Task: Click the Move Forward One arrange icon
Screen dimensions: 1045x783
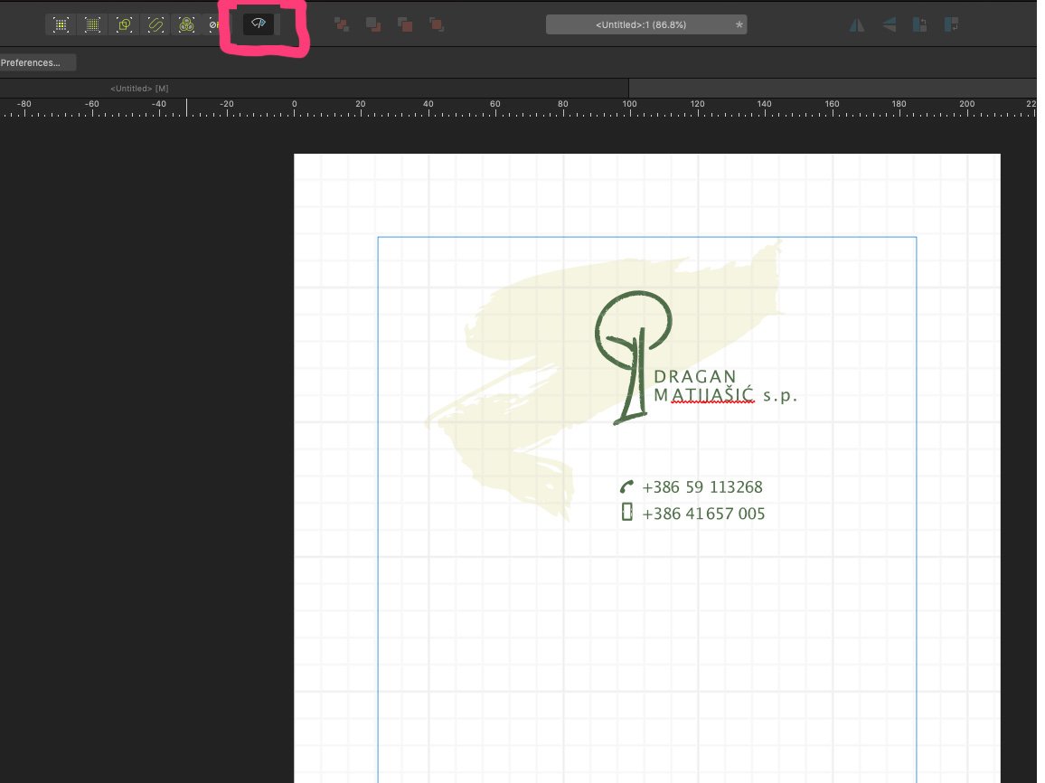Action: tap(405, 24)
